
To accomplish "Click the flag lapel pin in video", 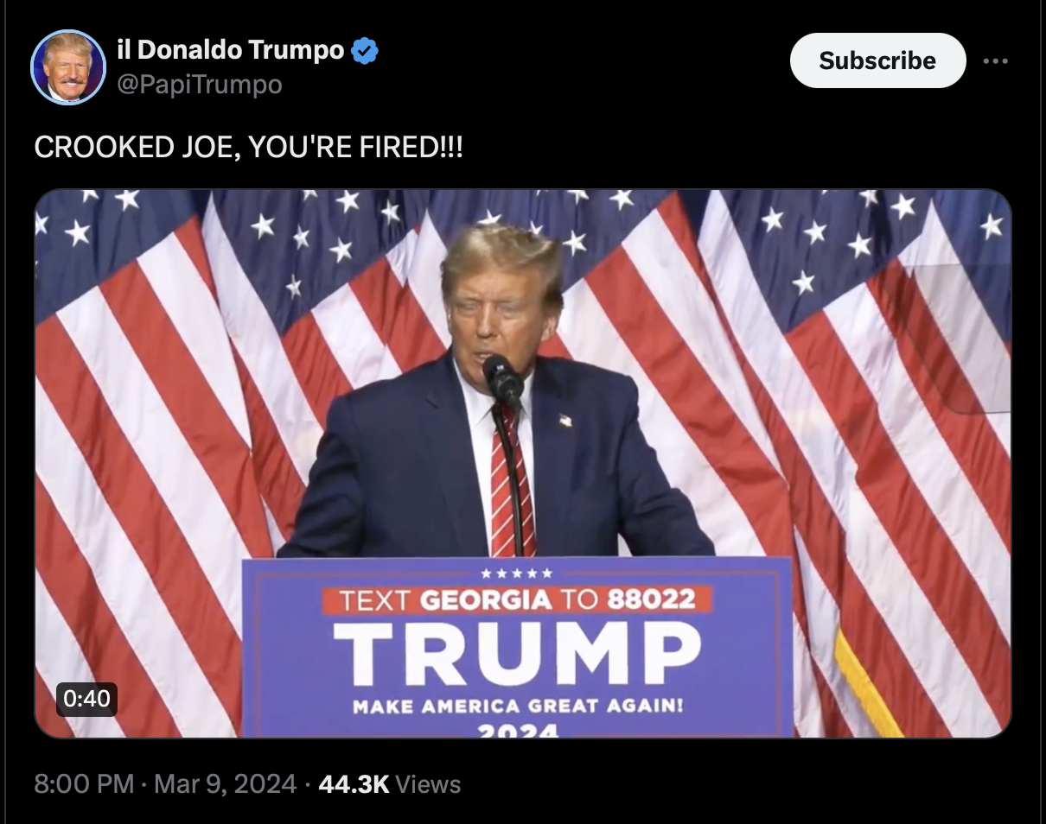I will [565, 421].
